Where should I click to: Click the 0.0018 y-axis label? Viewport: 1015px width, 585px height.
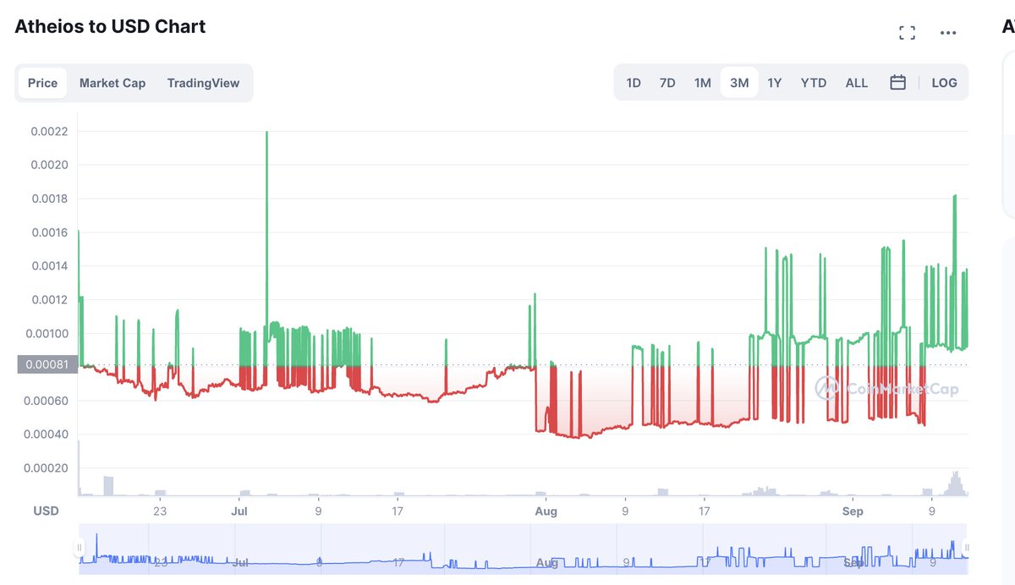pos(49,199)
